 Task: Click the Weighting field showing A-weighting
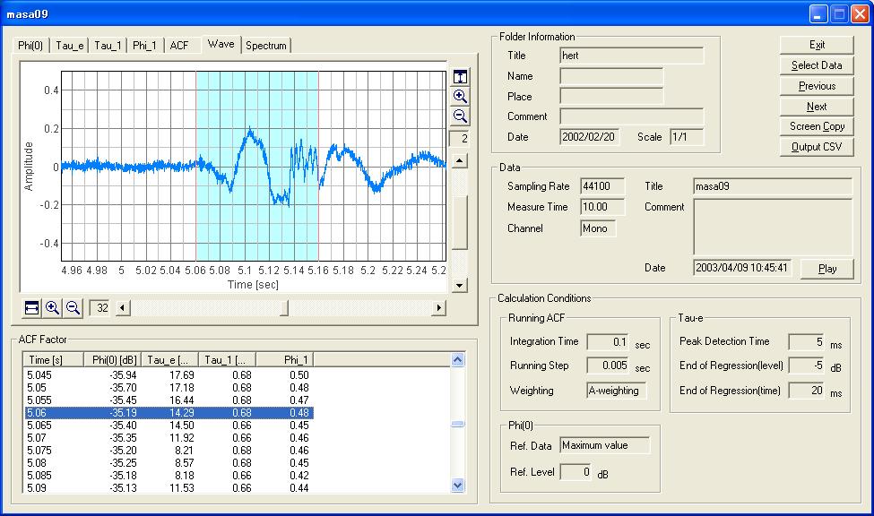coord(617,391)
